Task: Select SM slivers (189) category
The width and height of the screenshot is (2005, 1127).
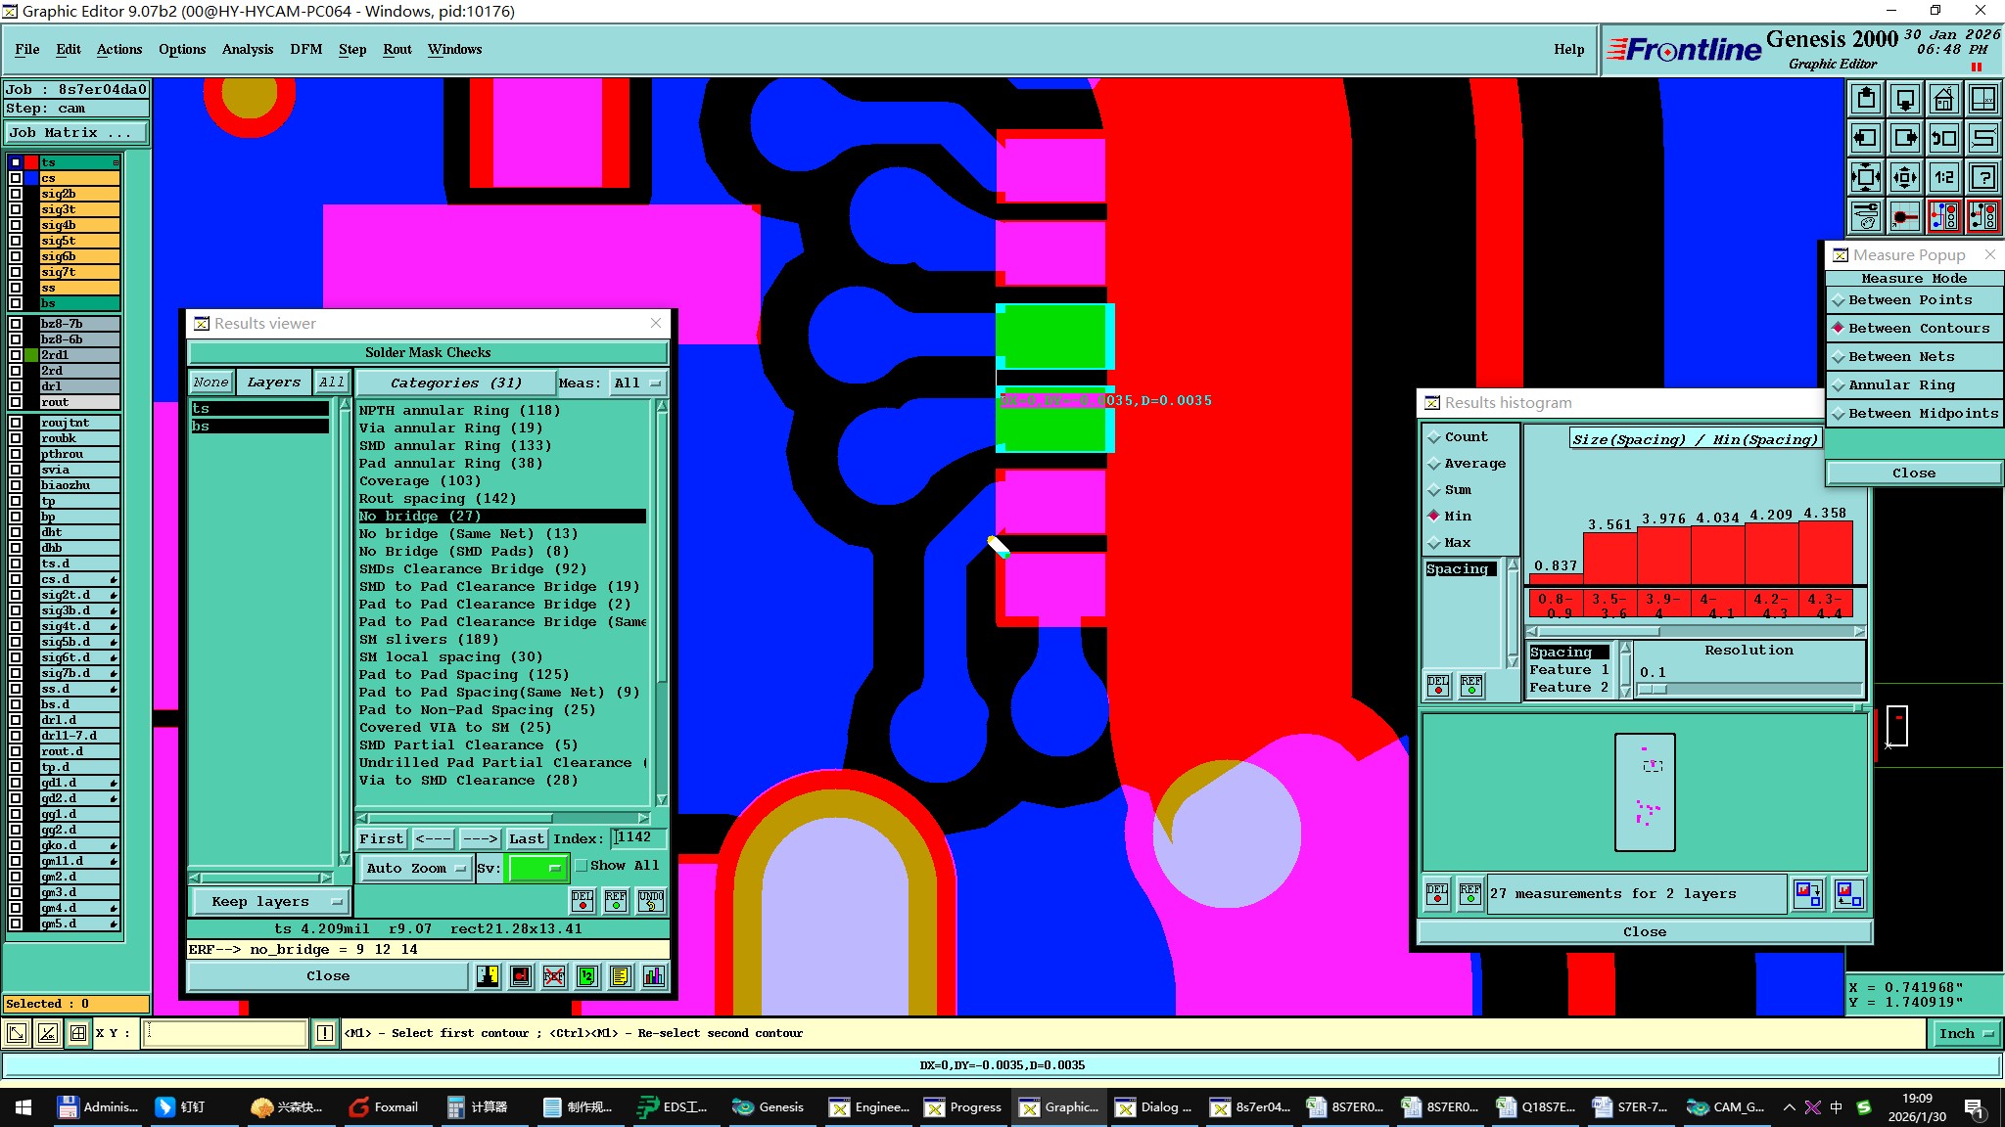Action: pyautogui.click(x=428, y=639)
